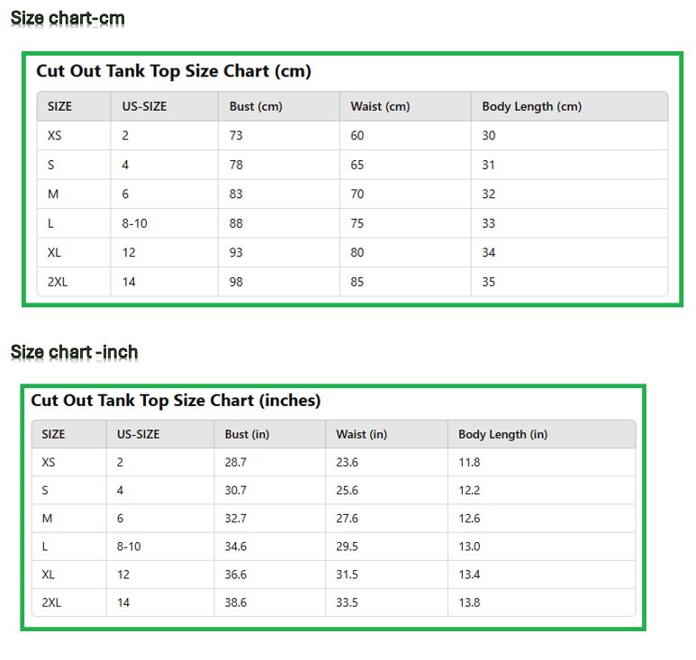Click the bust value 93 cell
Screen dimensions: 696x660
[236, 253]
